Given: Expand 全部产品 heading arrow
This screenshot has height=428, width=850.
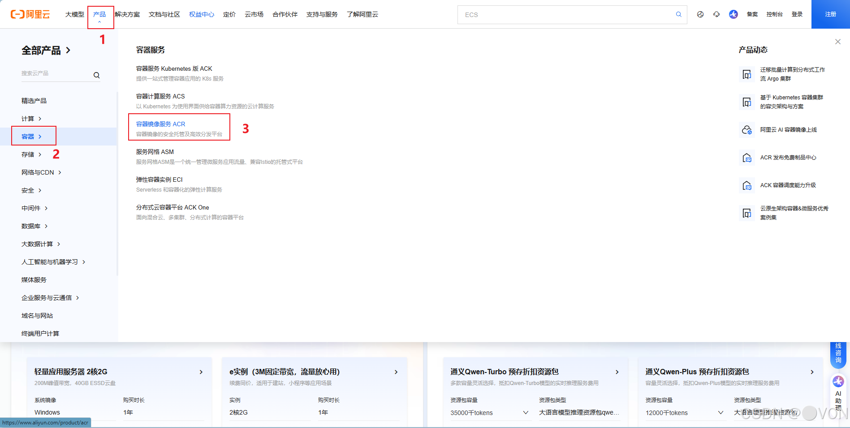Looking at the screenshot, I should click(x=68, y=50).
